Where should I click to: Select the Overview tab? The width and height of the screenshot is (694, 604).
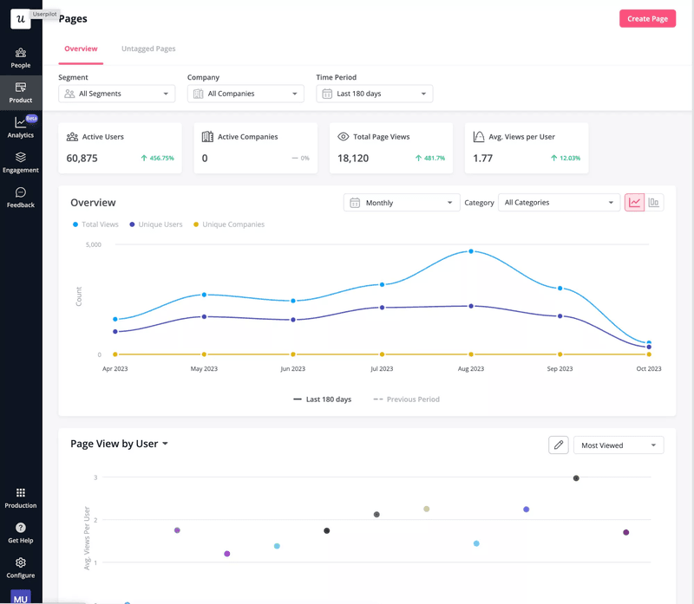click(81, 49)
